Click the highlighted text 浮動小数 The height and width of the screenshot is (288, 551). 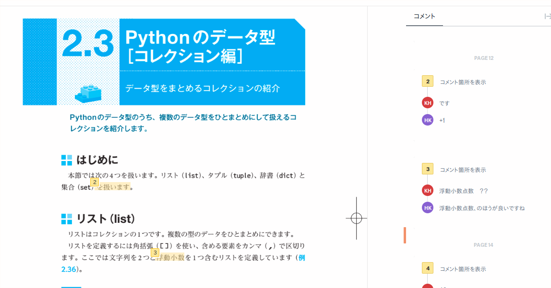coord(170,257)
